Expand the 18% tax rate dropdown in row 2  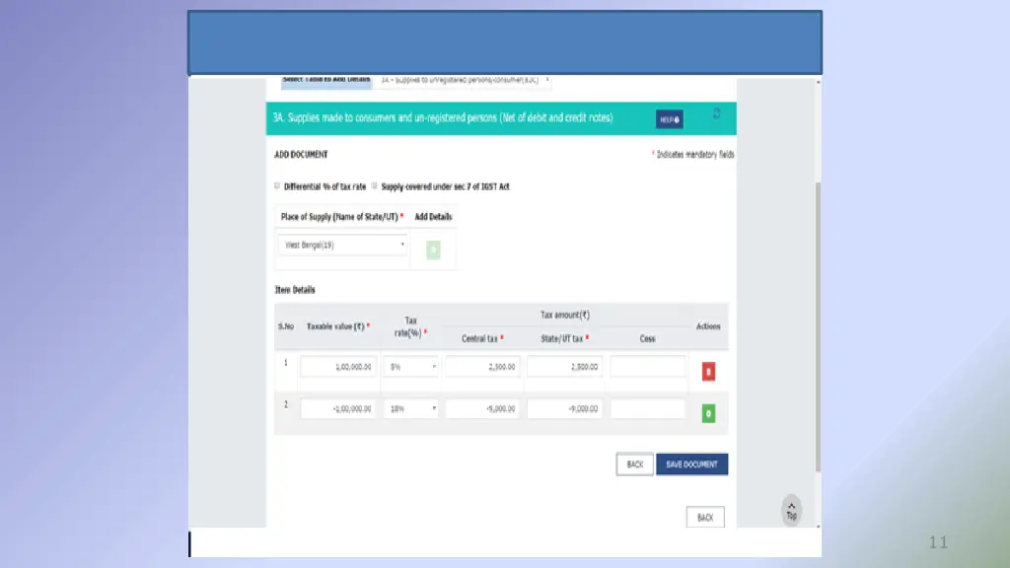click(x=411, y=408)
